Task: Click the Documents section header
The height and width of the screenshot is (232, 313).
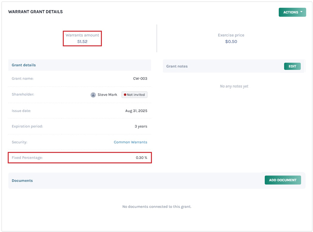Action: pyautogui.click(x=22, y=181)
